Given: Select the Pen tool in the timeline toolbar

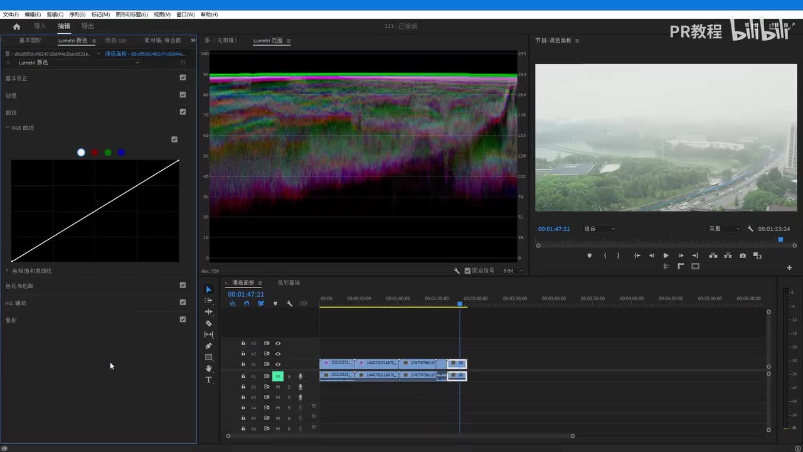Looking at the screenshot, I should pyautogui.click(x=209, y=346).
